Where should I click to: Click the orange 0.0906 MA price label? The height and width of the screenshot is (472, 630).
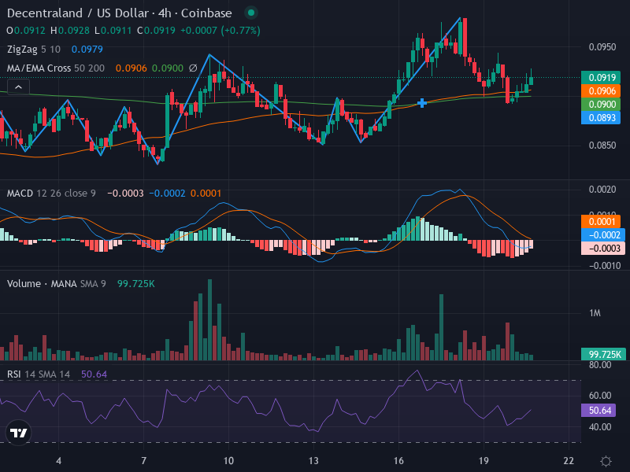coord(601,91)
